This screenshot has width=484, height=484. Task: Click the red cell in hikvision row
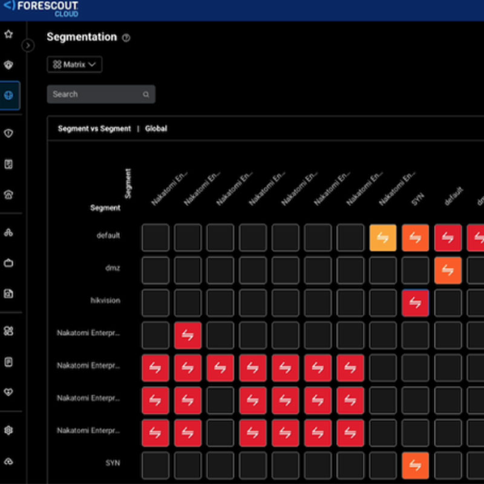[415, 302]
